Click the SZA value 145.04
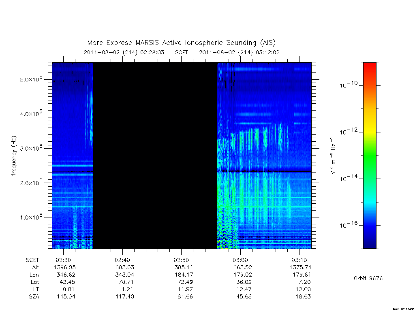This screenshot has height=311, width=415. click(x=66, y=297)
